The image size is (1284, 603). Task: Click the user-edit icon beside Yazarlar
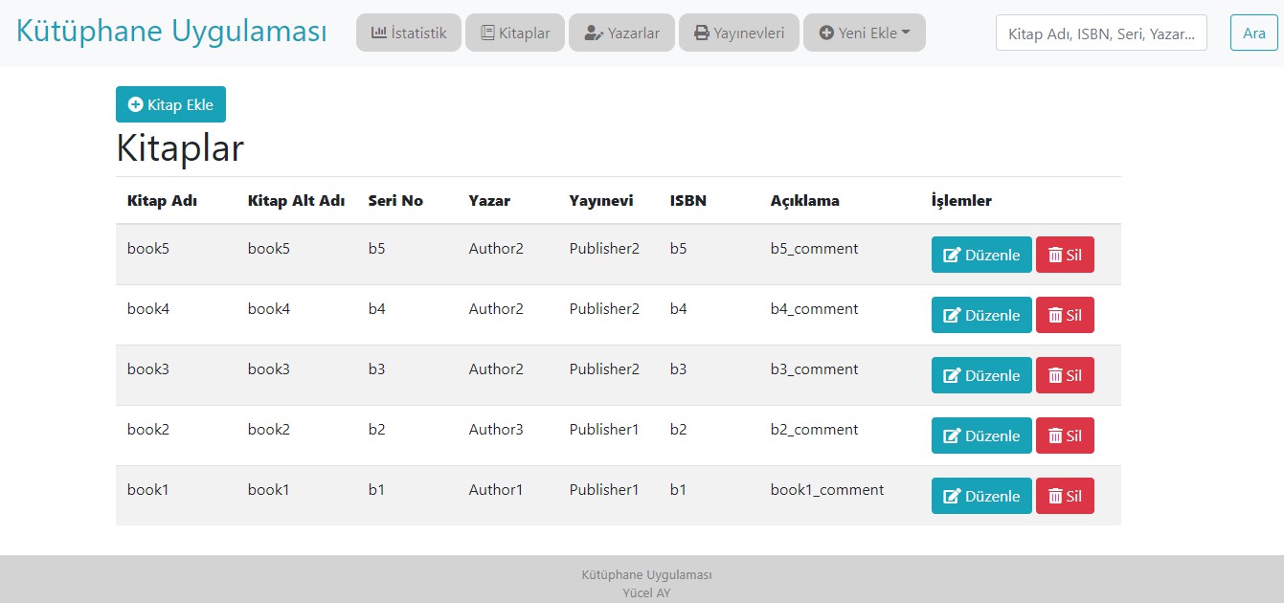(x=593, y=33)
